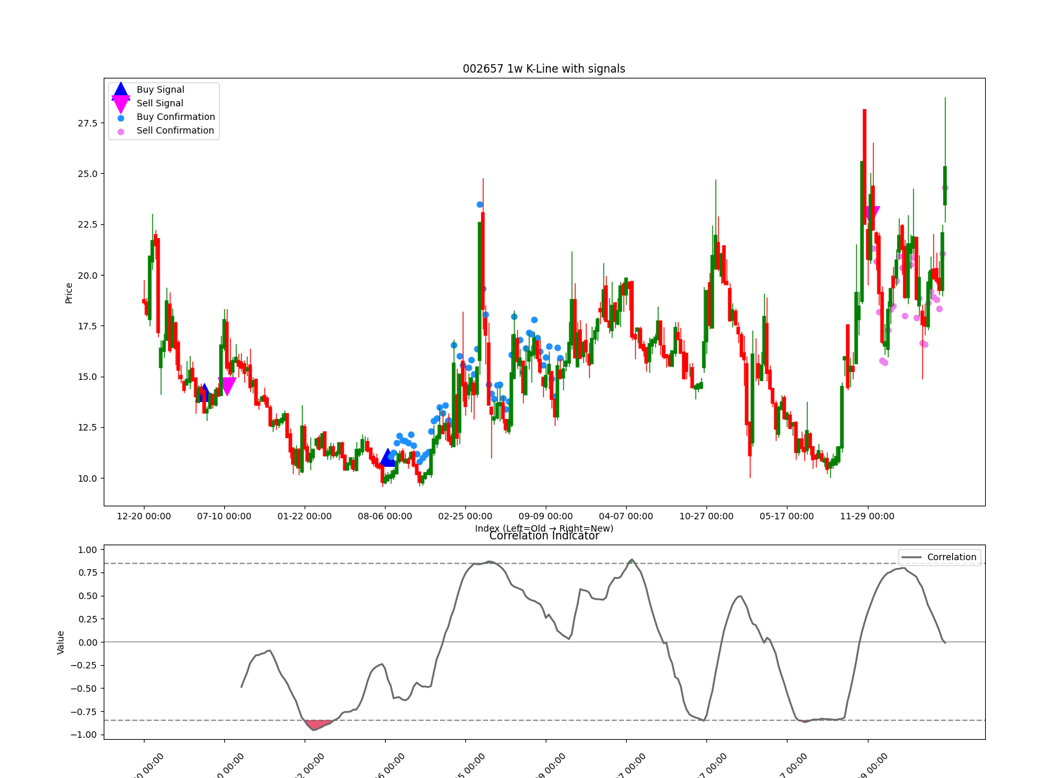Click the chart title '002657 1w K-Line with signals'
The height and width of the screenshot is (778, 1037).
click(x=544, y=69)
